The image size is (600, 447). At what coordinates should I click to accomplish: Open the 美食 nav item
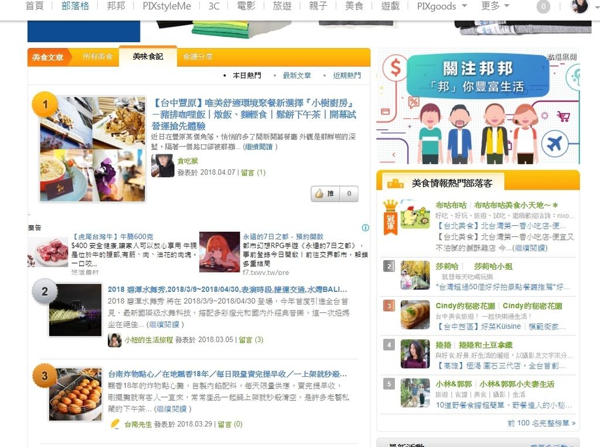point(354,6)
